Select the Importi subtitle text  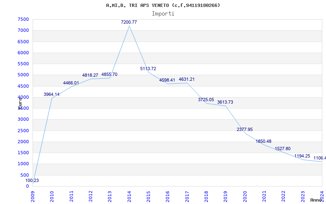tap(163, 14)
